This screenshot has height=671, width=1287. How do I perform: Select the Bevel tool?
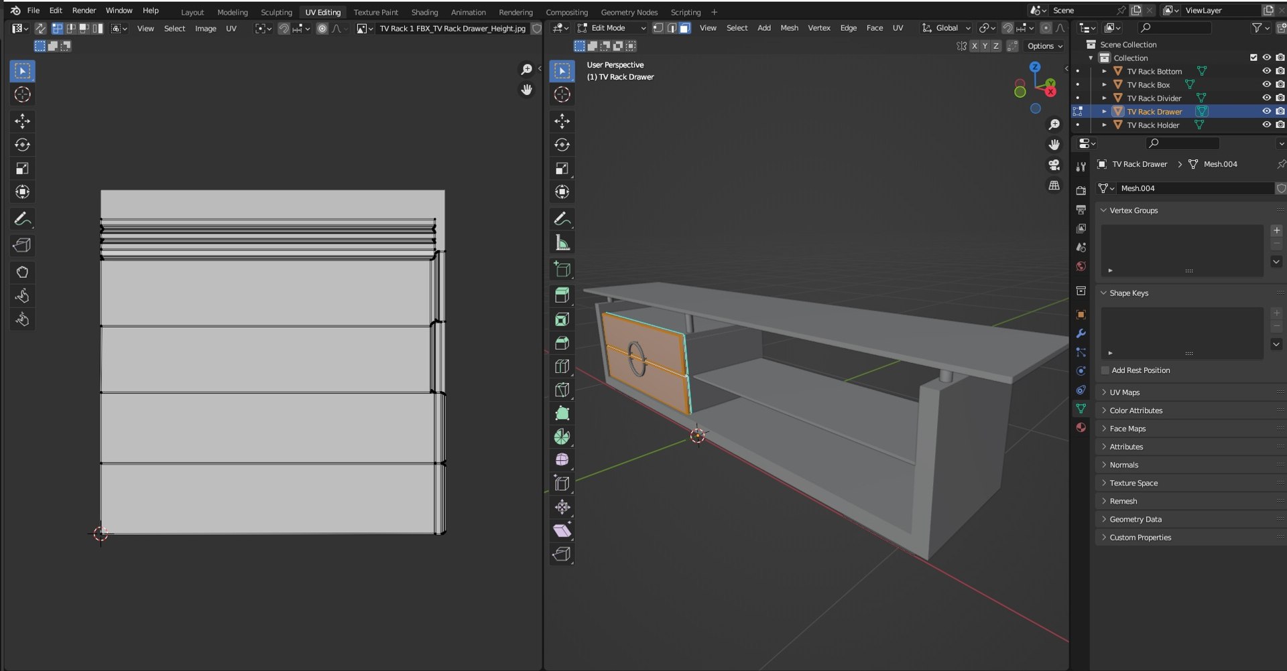click(x=562, y=343)
